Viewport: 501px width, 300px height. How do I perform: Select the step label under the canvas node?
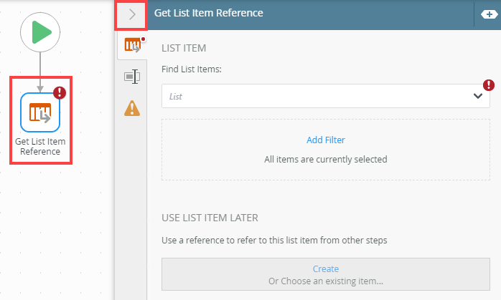click(x=40, y=146)
